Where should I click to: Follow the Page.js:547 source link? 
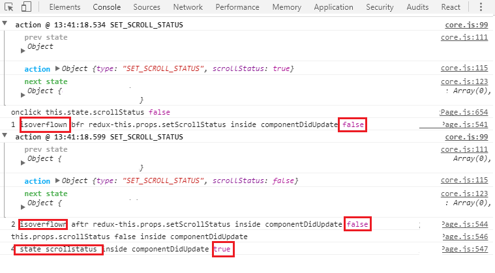465,249
